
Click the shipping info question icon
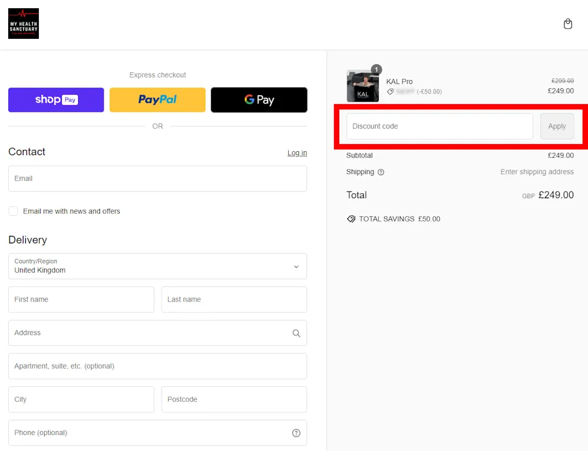[380, 172]
